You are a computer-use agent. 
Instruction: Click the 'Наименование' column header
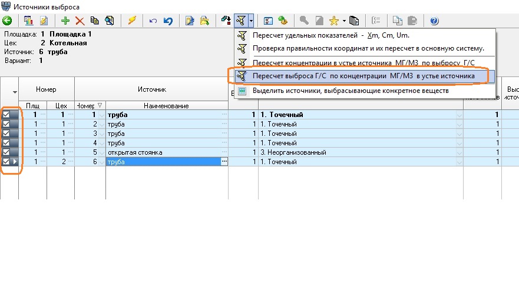coord(166,105)
